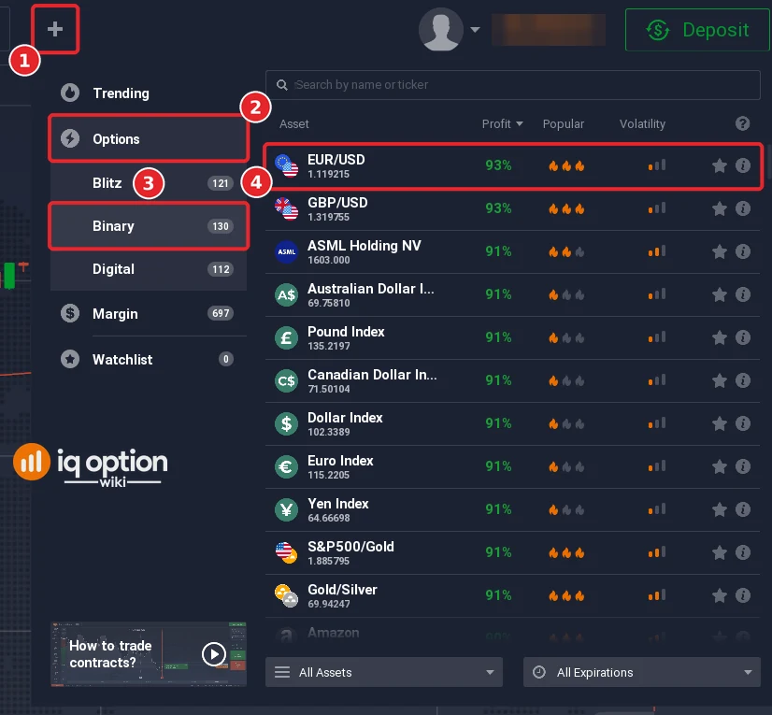Select the Euro Index asset
This screenshot has height=715, width=772.
(x=512, y=466)
